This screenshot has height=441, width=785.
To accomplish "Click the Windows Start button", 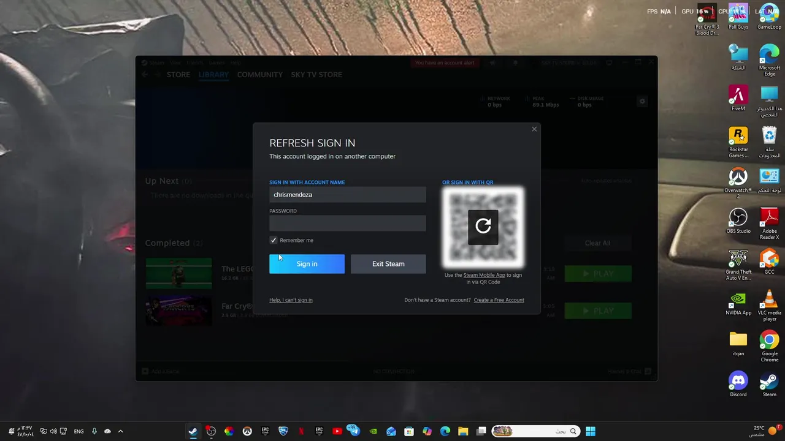I will coord(591,431).
